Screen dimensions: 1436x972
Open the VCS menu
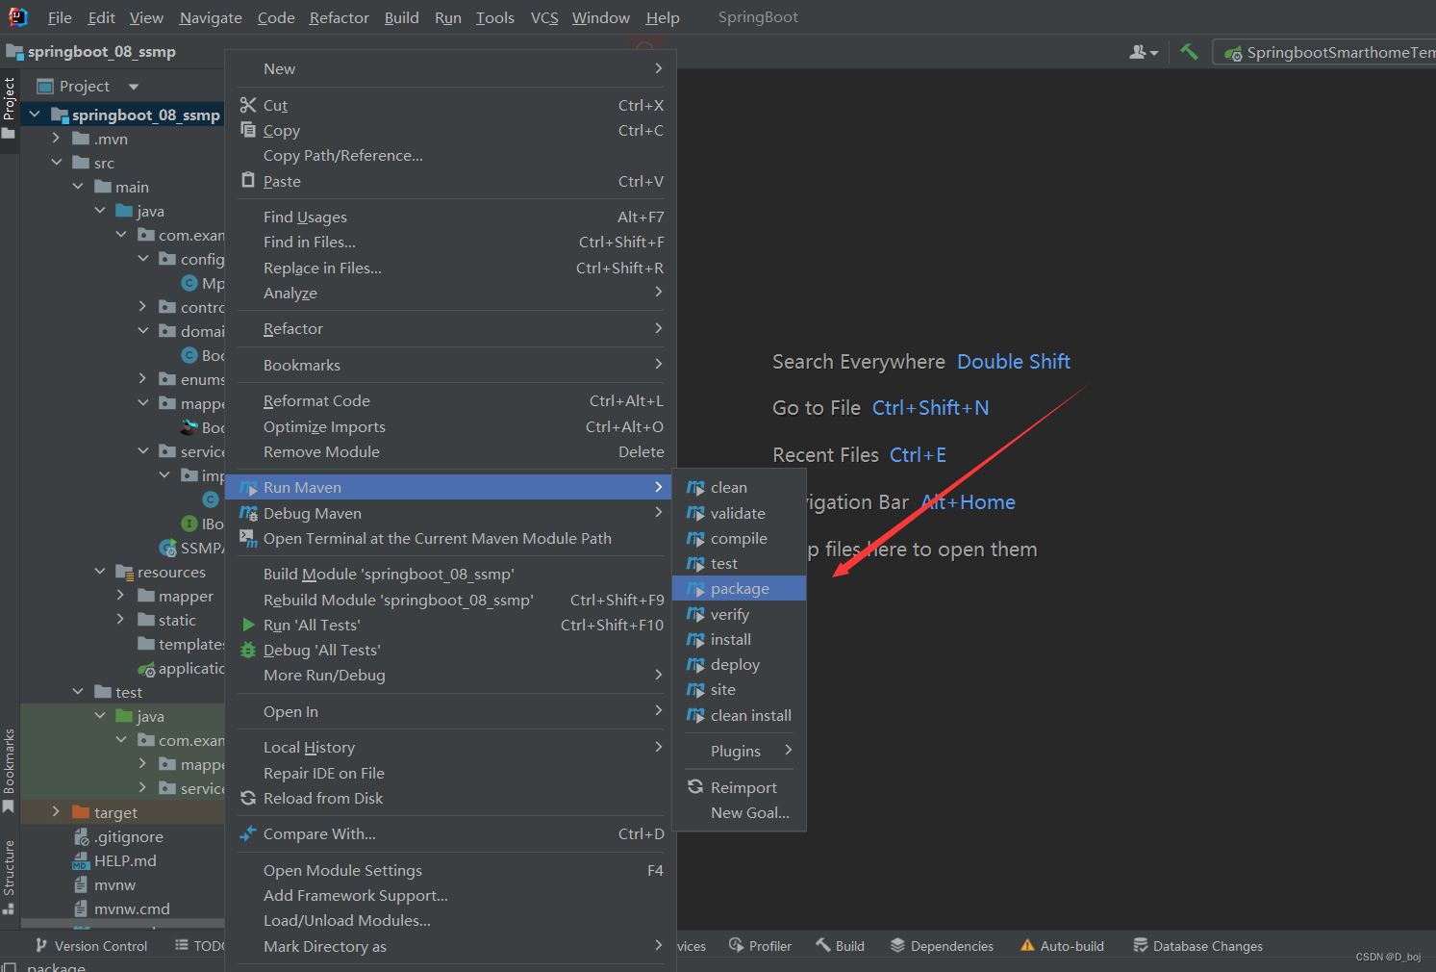tap(544, 17)
